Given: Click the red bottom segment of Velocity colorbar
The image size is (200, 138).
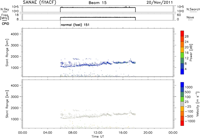Looking at the screenshot, I should (x=182, y=123).
